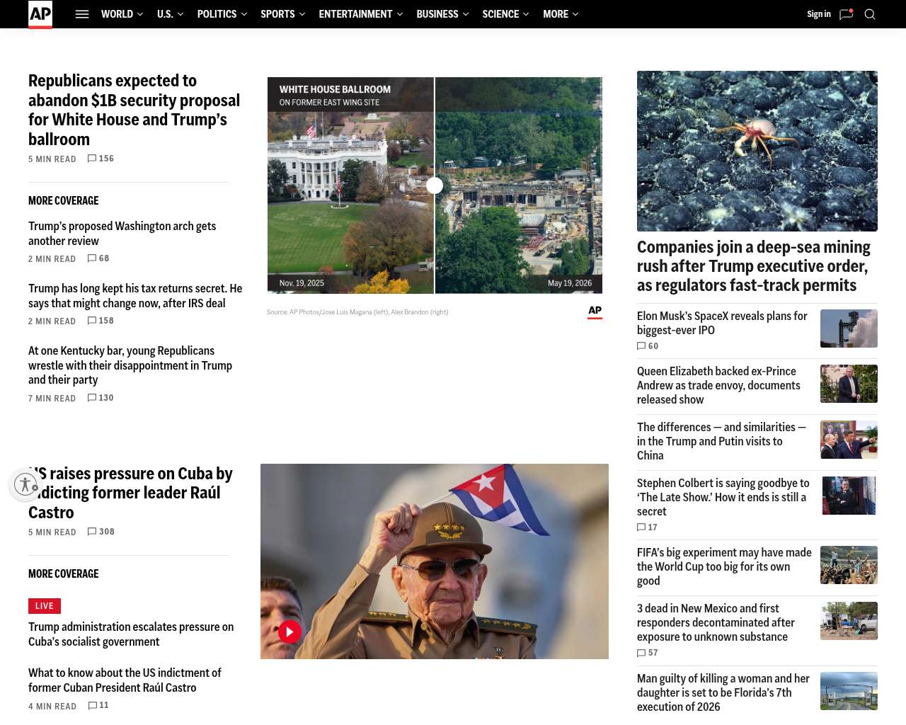
Task: Click the before-after image comparison slider handle
Action: click(x=435, y=185)
